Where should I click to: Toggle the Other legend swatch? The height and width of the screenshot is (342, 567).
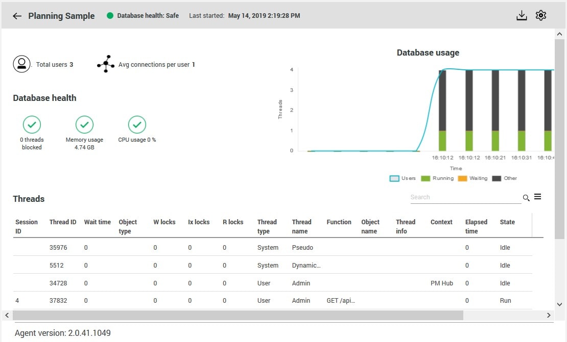(497, 178)
